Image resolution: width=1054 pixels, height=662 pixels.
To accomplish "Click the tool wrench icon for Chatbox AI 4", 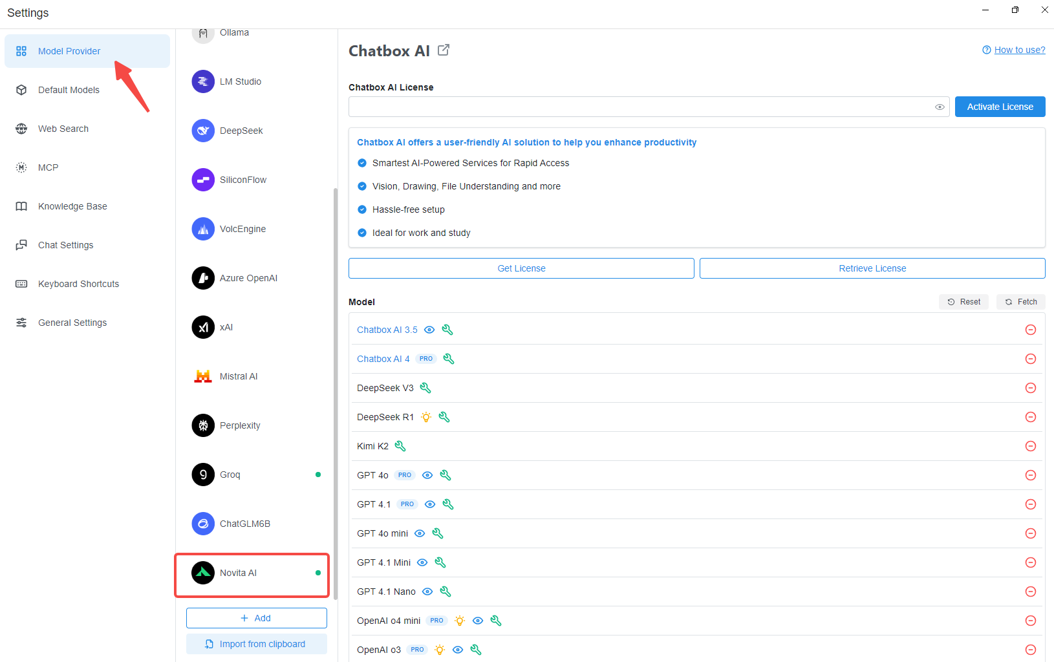I will pyautogui.click(x=449, y=359).
